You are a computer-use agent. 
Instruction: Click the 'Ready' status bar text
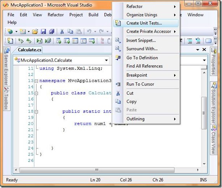point(12,180)
